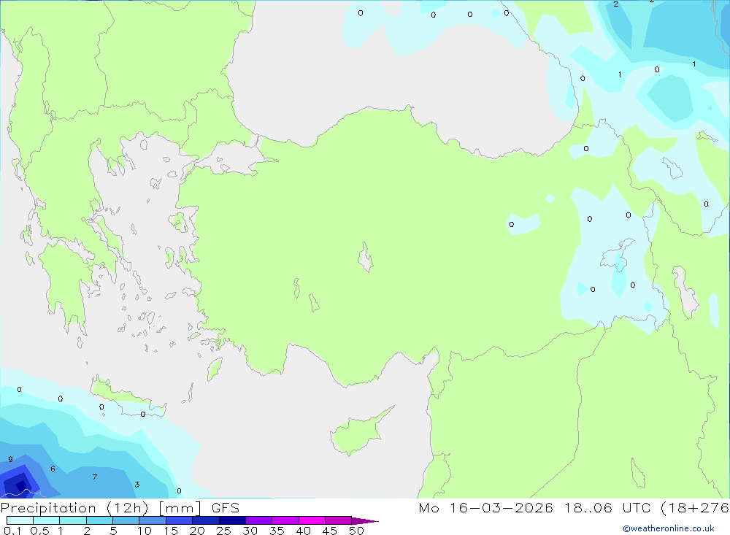Click the 0.5–1 mm legend swatch
The image size is (730, 535).
[x=47, y=520]
